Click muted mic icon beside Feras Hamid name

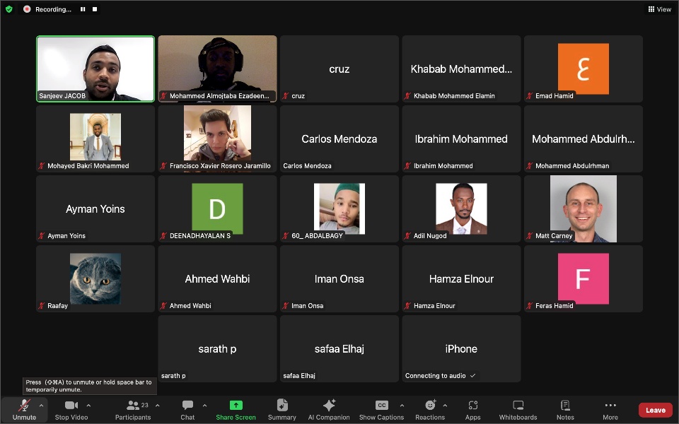click(529, 306)
